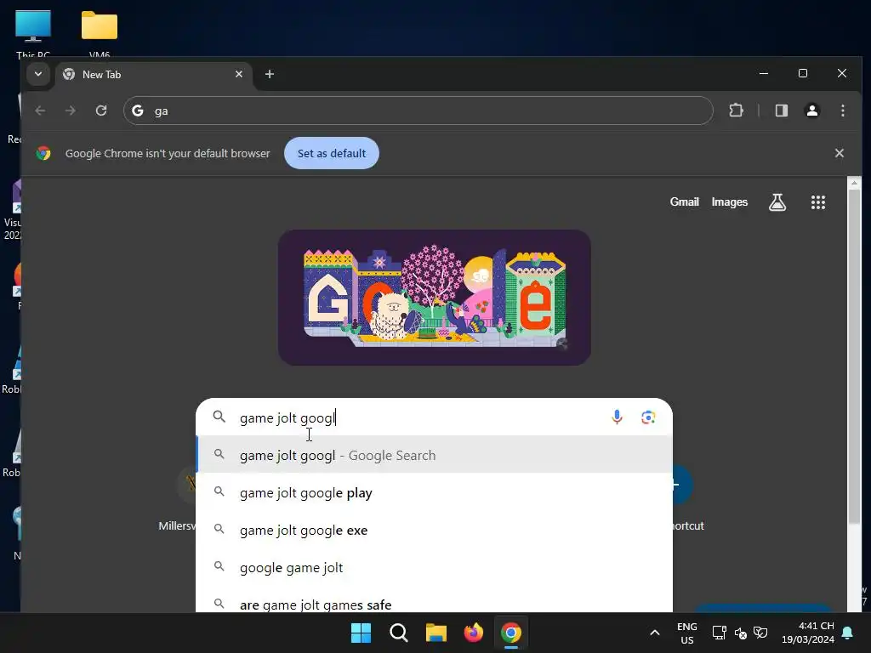Click the Google Doodle image
The image size is (871, 653).
click(x=435, y=298)
